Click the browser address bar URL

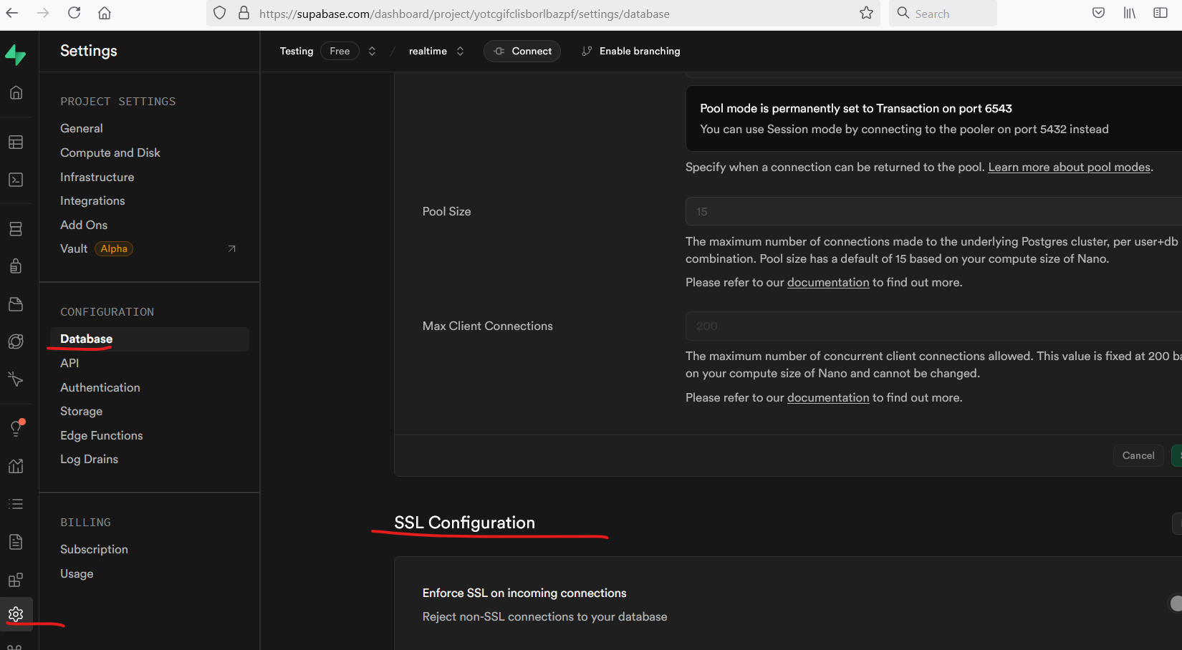(464, 14)
